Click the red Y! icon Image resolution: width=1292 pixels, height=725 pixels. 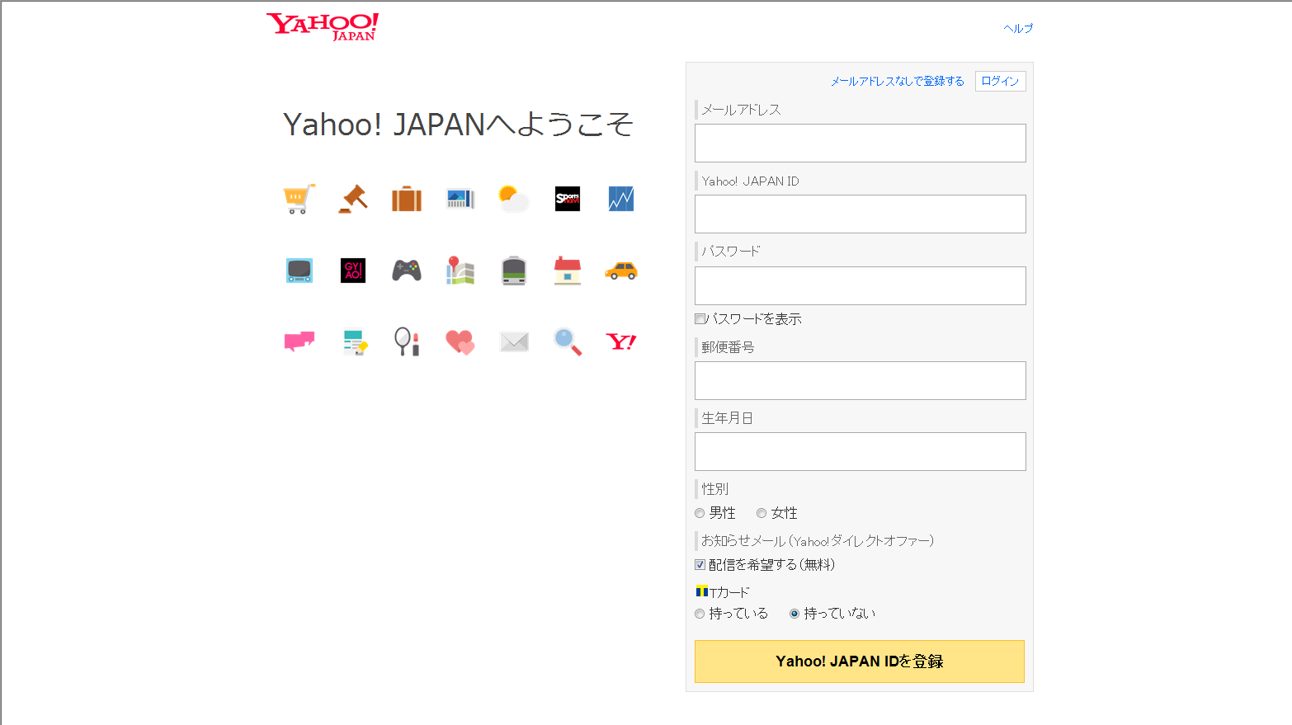[x=621, y=341]
